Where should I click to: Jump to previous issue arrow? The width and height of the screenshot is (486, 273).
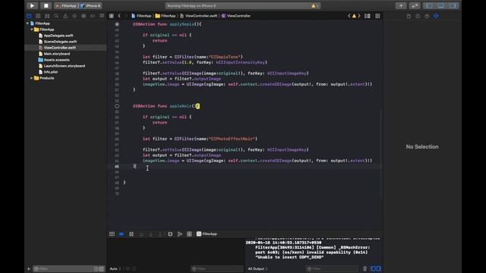pos(349,16)
